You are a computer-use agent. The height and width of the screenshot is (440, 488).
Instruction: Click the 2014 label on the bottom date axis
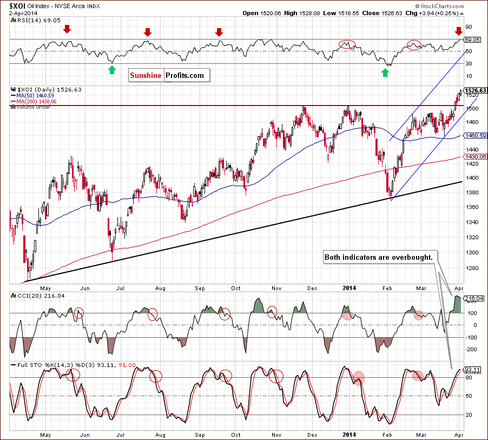[349, 435]
